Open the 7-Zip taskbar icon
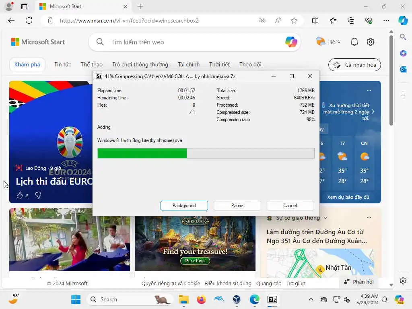This screenshot has height=309, width=412. coord(272,299)
